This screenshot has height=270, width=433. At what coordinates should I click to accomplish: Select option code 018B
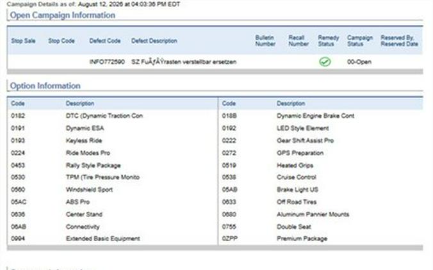point(229,116)
